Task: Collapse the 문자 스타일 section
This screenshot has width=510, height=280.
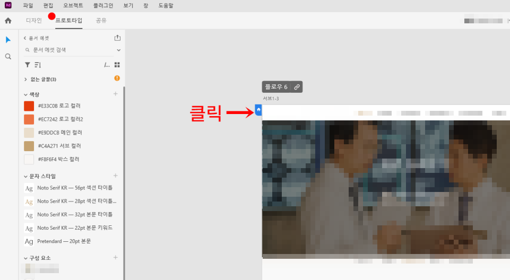Action: (x=25, y=177)
